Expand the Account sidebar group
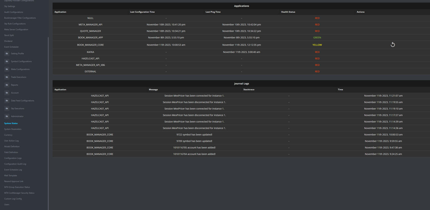Screen dimensions: 430x210 pyautogui.click(x=14, y=93)
